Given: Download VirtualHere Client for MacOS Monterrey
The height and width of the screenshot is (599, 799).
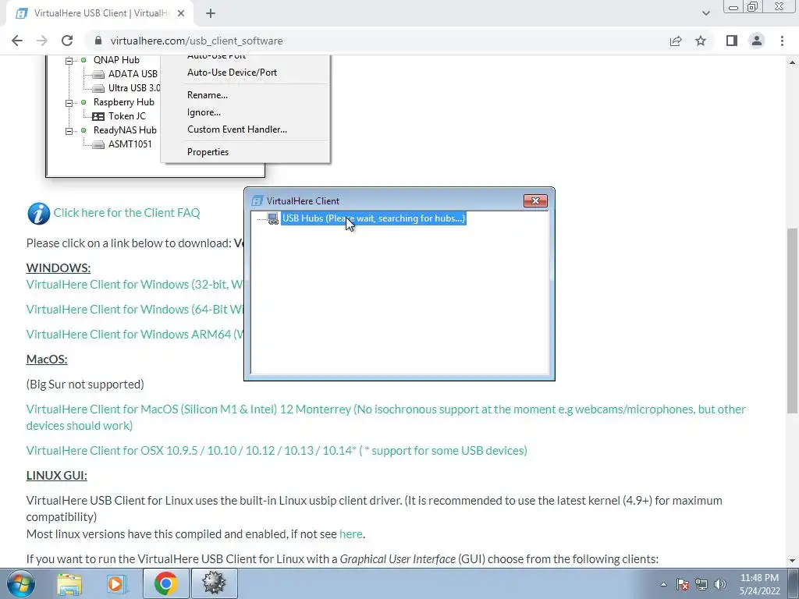Looking at the screenshot, I should click(x=385, y=417).
